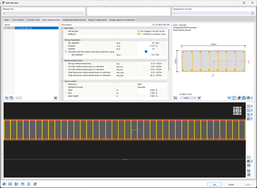Collapse the Stirrup Parameters group
257x188 pixels.
pyautogui.click(x=62, y=39)
